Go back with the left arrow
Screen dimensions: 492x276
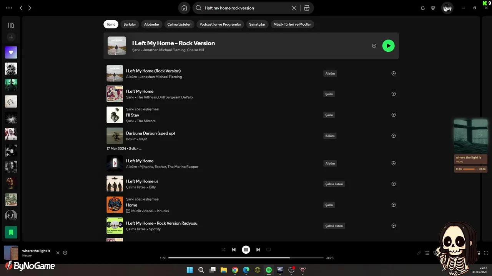coord(21,8)
